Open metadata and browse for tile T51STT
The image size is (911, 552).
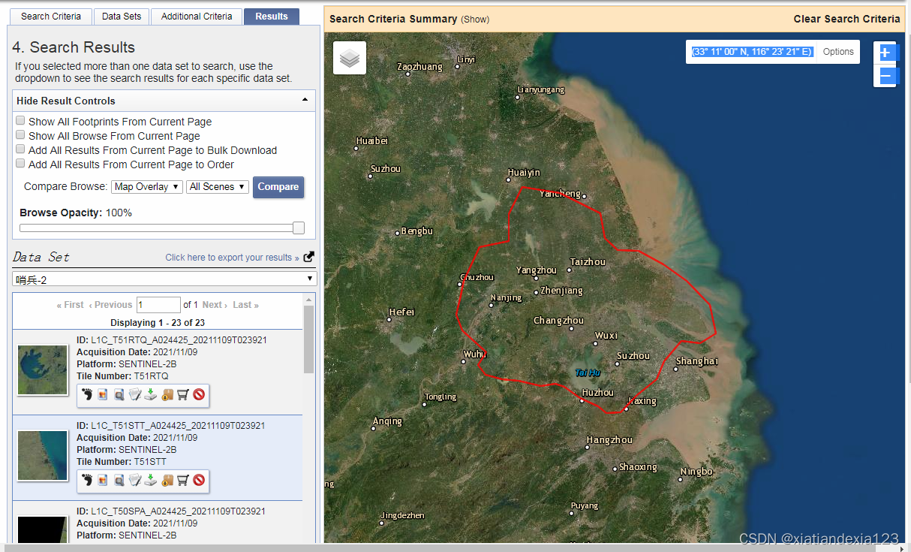coord(135,480)
